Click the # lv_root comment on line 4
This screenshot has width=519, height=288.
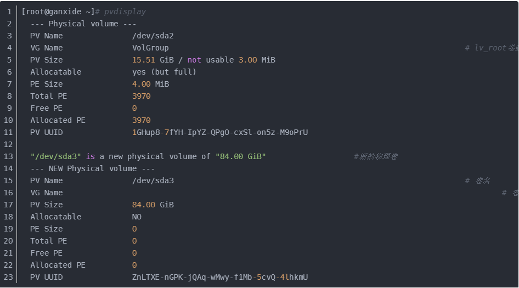(x=490, y=48)
